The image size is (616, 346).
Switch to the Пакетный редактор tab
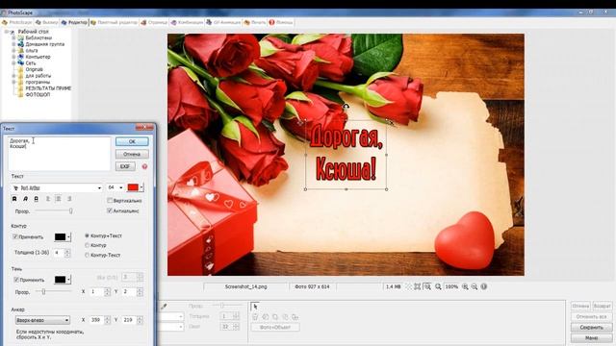(115, 22)
